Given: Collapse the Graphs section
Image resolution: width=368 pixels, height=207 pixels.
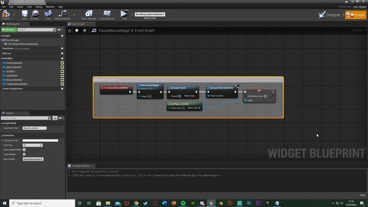Looking at the screenshot, I should (2, 36).
